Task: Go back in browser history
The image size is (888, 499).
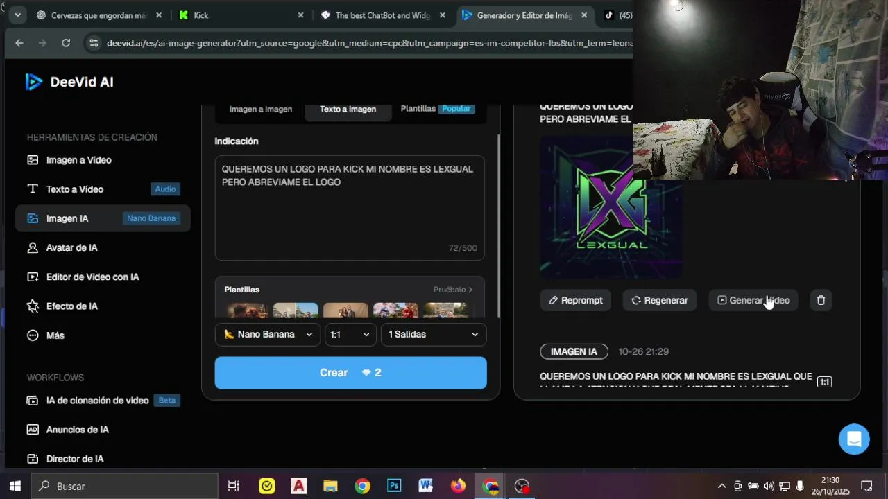Action: (x=19, y=43)
